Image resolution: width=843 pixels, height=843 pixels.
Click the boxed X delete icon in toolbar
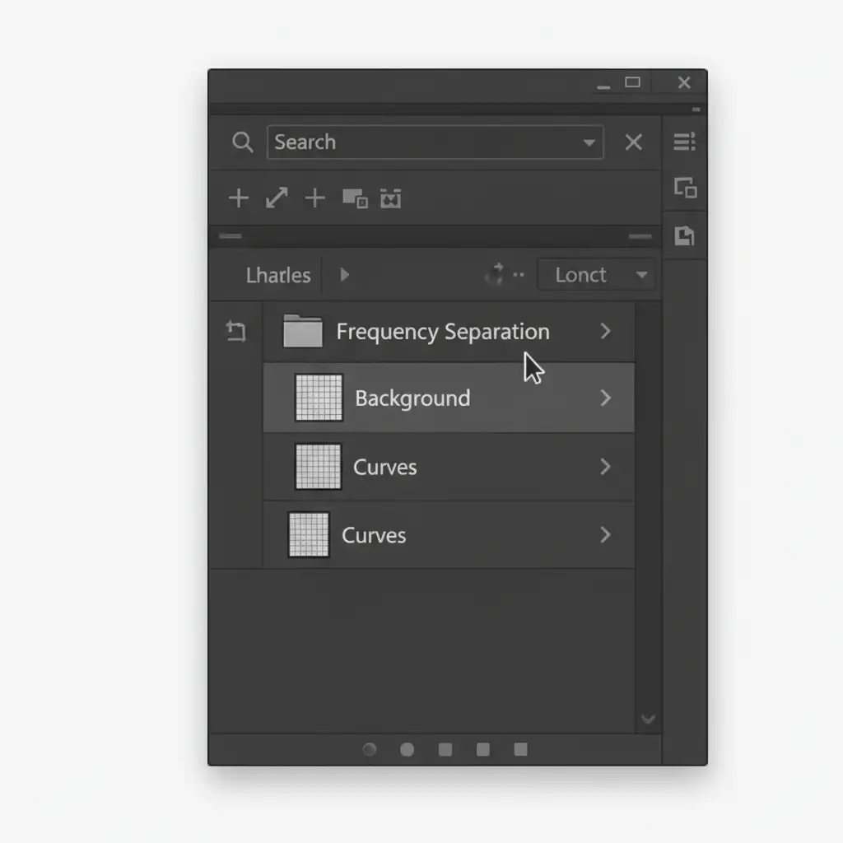coord(390,198)
